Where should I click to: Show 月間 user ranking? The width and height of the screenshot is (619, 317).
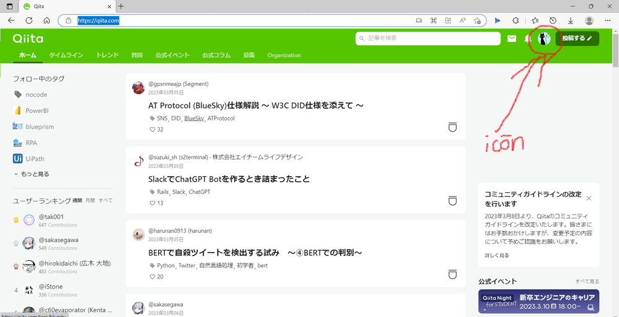90,200
